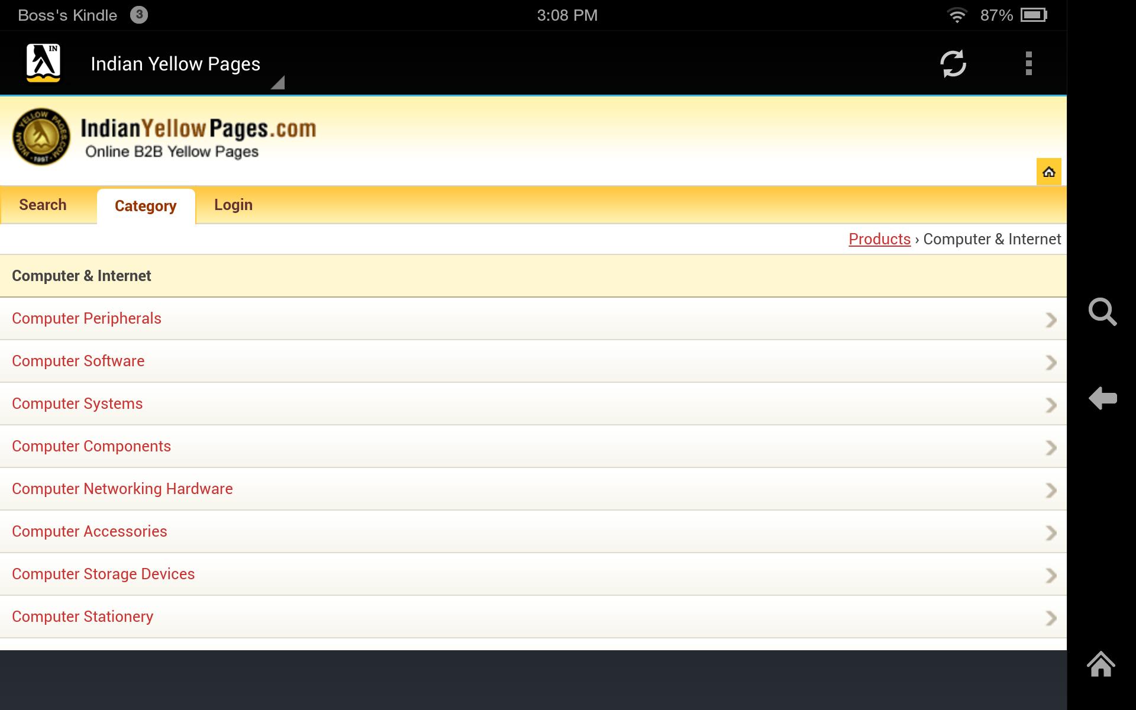1136x710 pixels.
Task: Return home via the bottom home icon
Action: point(1101,665)
